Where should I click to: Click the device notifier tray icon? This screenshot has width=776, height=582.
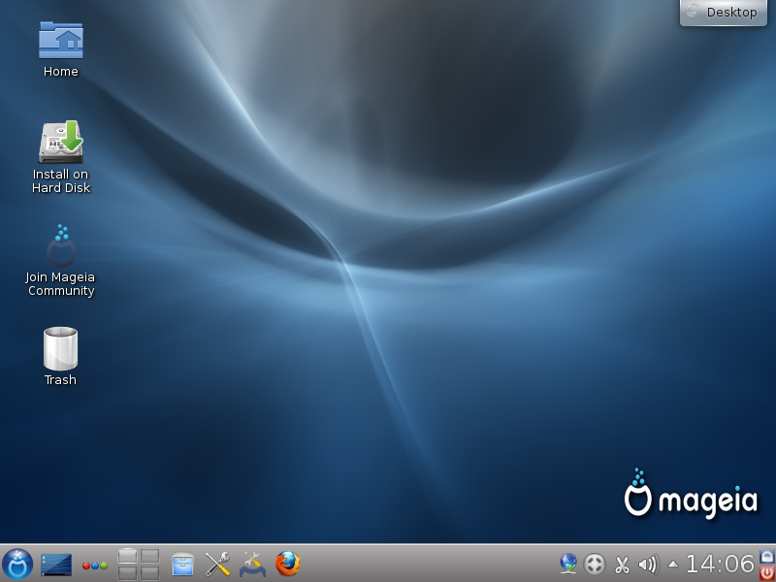[x=596, y=564]
